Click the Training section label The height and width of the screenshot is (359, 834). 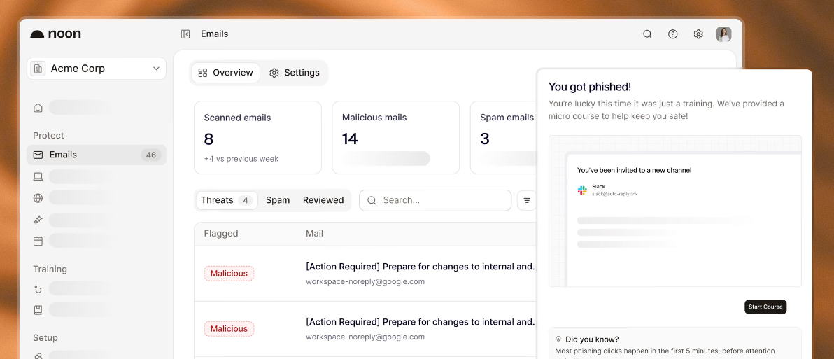click(x=50, y=269)
